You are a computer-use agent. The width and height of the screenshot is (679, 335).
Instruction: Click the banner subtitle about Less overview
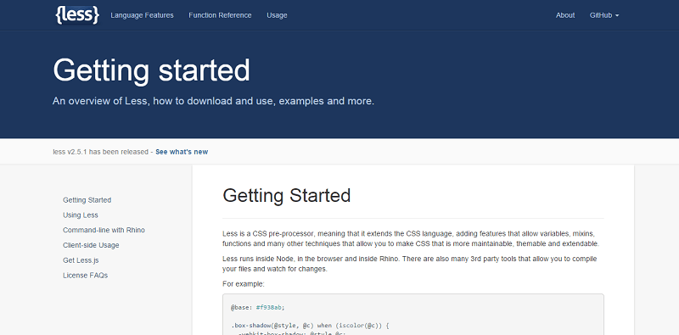click(x=214, y=101)
